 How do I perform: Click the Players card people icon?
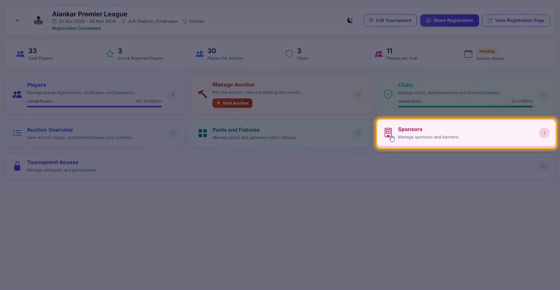point(17,94)
